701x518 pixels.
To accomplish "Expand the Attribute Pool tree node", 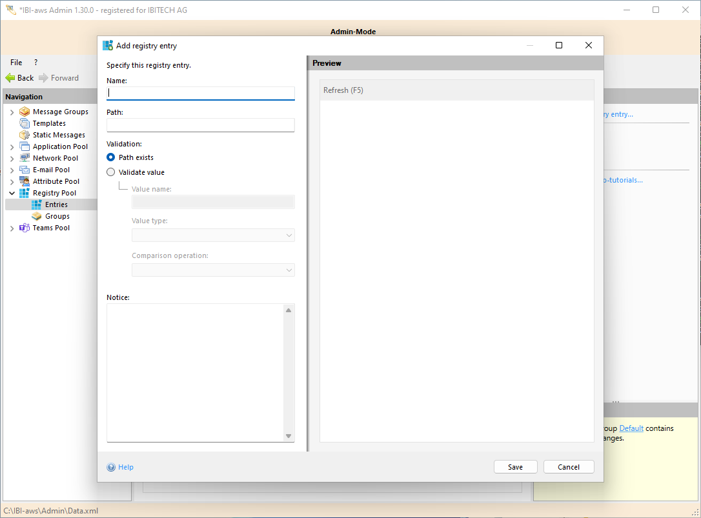I will tap(12, 182).
